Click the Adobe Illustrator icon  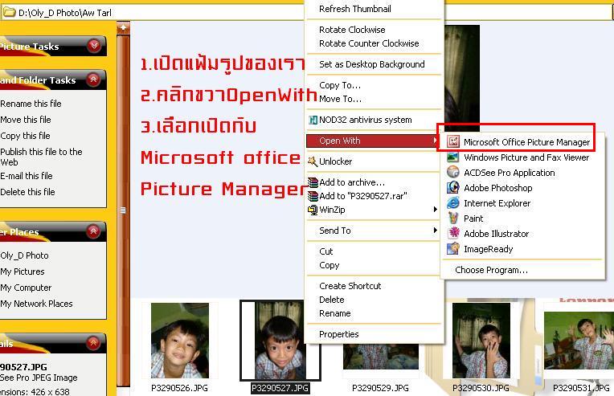coord(453,233)
